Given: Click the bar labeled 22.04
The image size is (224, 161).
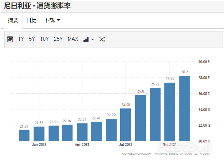Looking at the screenshot, I should [x=67, y=133].
